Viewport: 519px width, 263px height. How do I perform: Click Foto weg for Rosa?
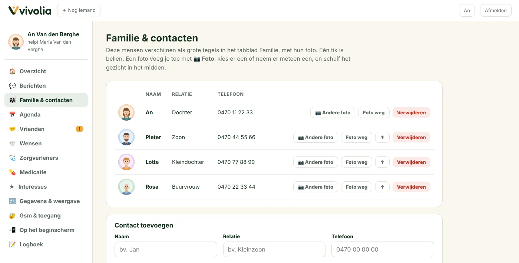[357, 187]
